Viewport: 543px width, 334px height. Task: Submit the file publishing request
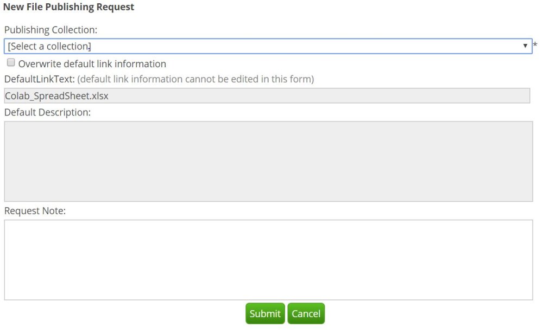[266, 313]
